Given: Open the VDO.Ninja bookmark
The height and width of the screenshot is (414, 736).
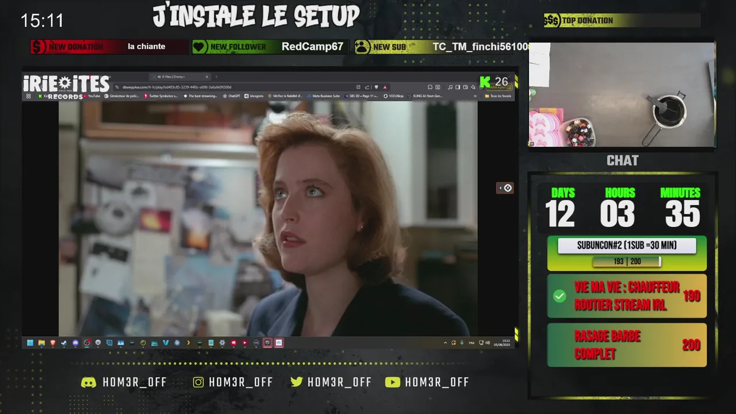Looking at the screenshot, I should tap(394, 96).
